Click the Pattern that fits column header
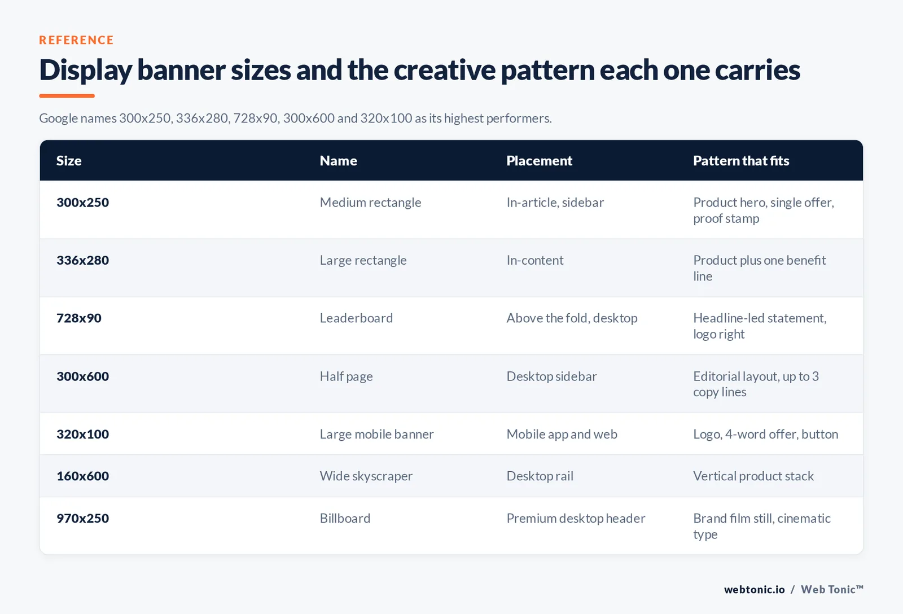903x614 pixels. click(x=741, y=161)
